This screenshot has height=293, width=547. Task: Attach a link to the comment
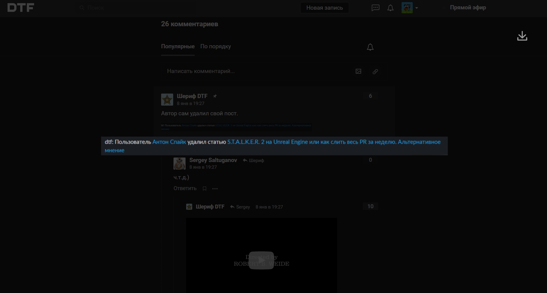tap(375, 72)
